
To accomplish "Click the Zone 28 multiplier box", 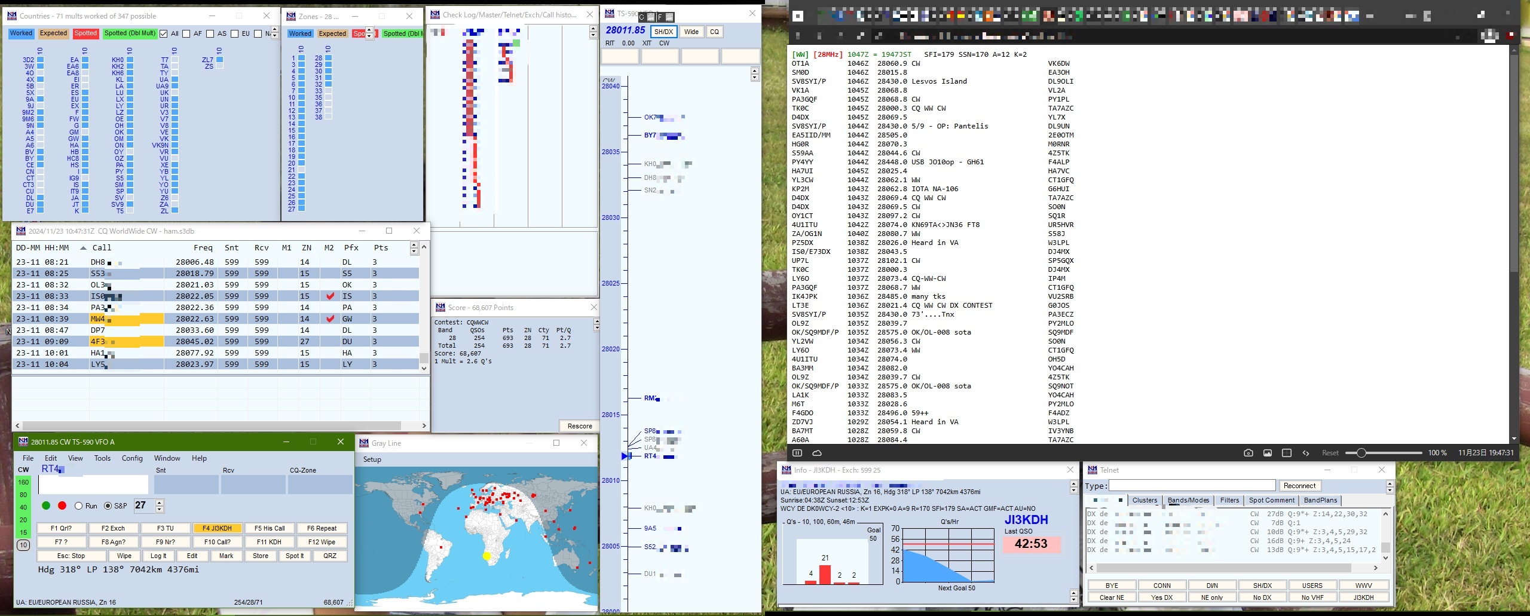I will point(328,58).
